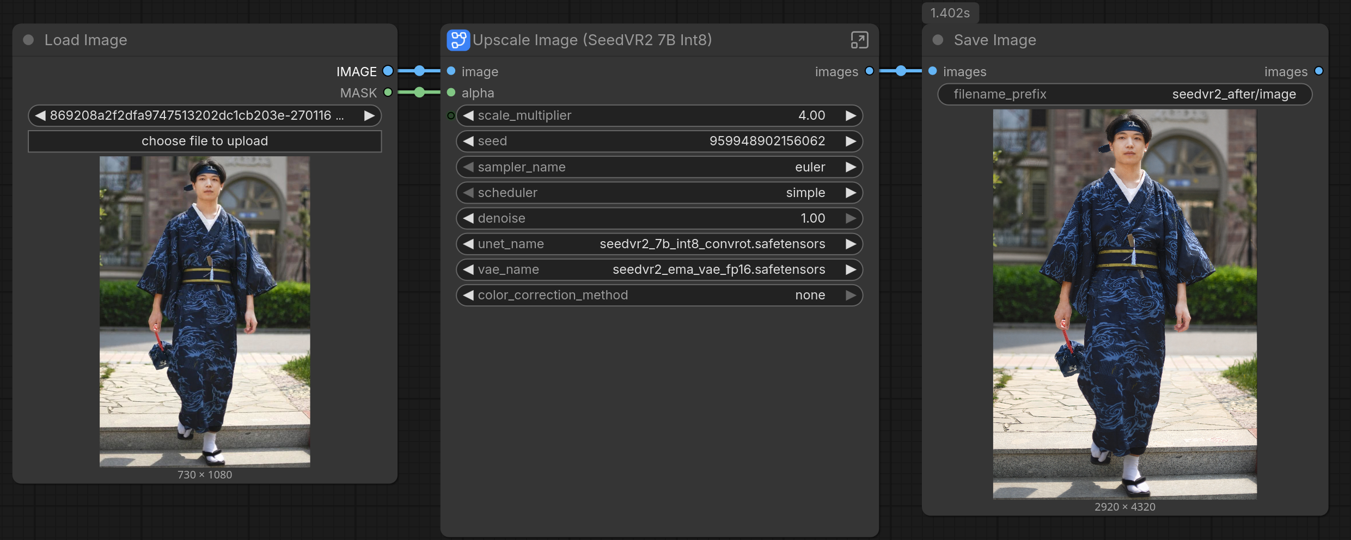This screenshot has width=1351, height=540.
Task: Click the link midpoint between Upscale and Save Image
Action: (x=901, y=71)
